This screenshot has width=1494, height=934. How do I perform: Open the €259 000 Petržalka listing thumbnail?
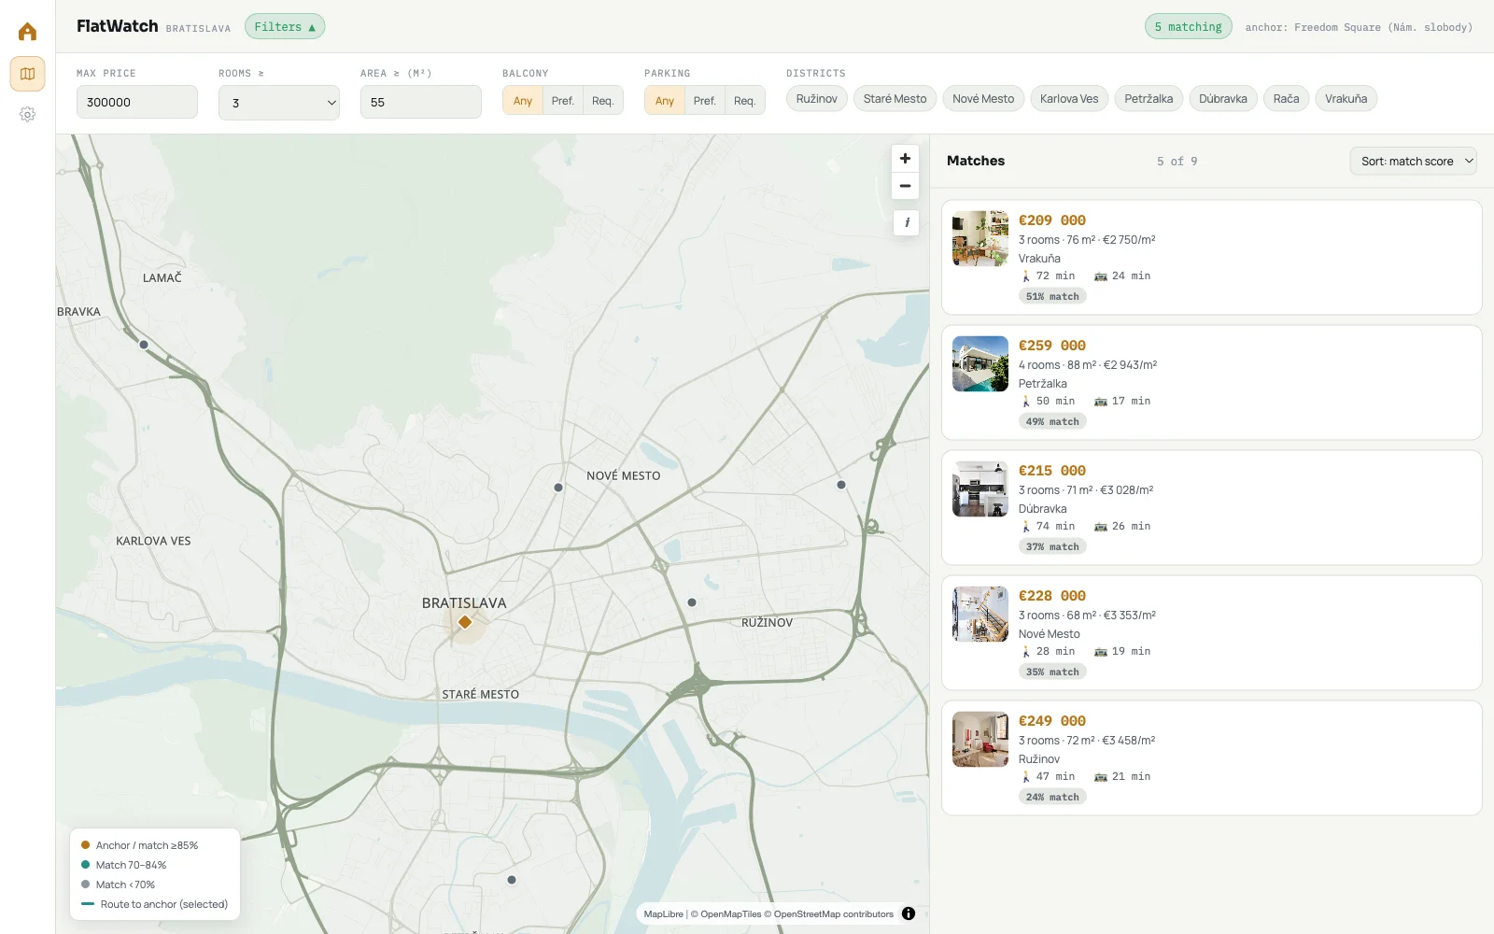pos(980,363)
